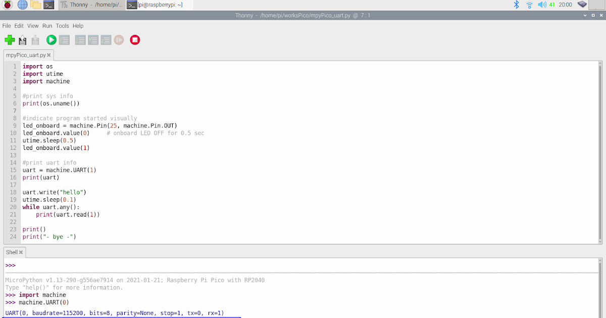Open the Tools menu
This screenshot has height=318, width=606.
coord(62,26)
